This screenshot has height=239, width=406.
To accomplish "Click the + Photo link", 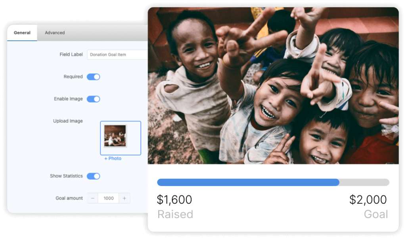I will tap(113, 158).
